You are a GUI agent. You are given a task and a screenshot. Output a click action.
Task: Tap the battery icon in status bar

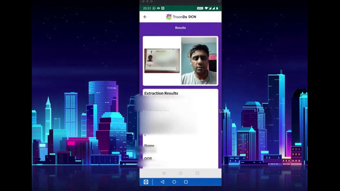pyautogui.click(x=217, y=8)
